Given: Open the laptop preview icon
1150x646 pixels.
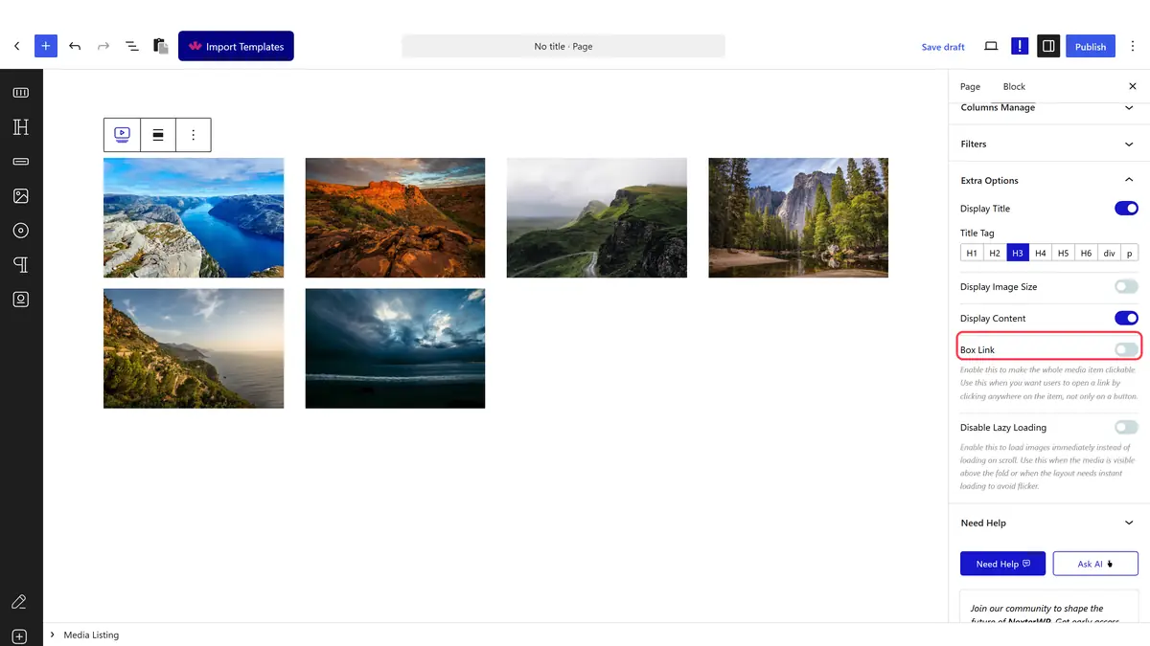Looking at the screenshot, I should tap(991, 46).
